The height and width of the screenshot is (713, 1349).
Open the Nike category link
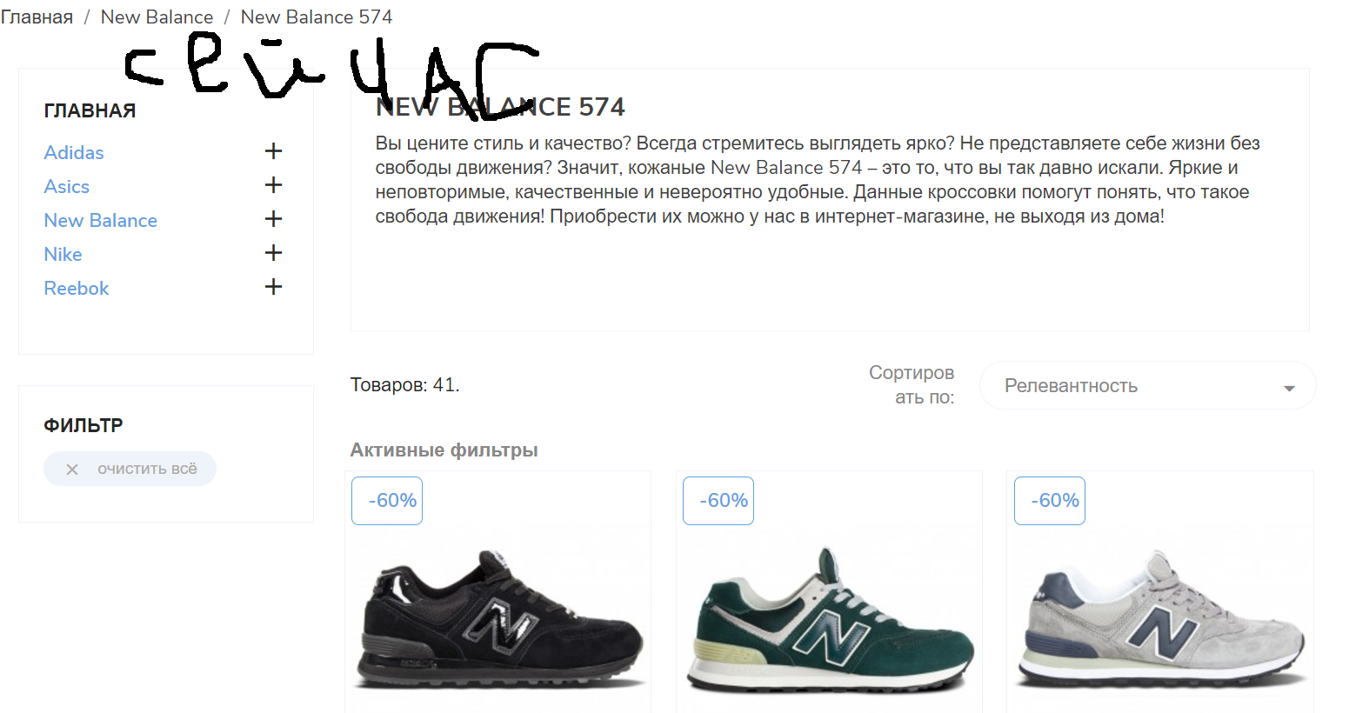[63, 254]
